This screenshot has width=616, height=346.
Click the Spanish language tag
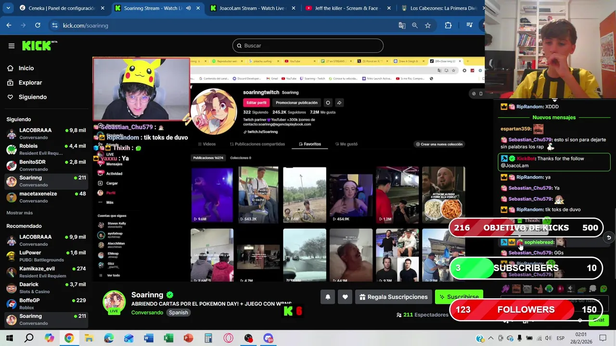tap(179, 312)
